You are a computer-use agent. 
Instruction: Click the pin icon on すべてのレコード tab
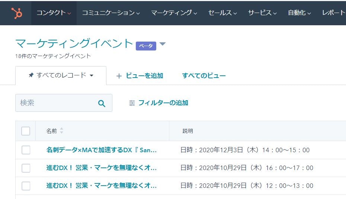point(31,75)
